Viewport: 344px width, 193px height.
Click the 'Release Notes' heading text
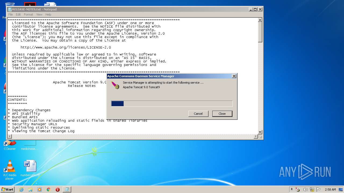click(82, 86)
